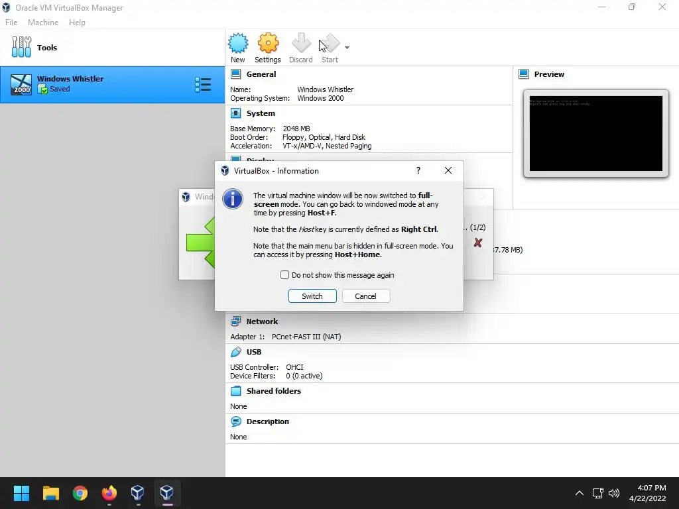Show hidden system tray icons chevron
Screen dimensions: 679x509
pyautogui.click(x=580, y=493)
